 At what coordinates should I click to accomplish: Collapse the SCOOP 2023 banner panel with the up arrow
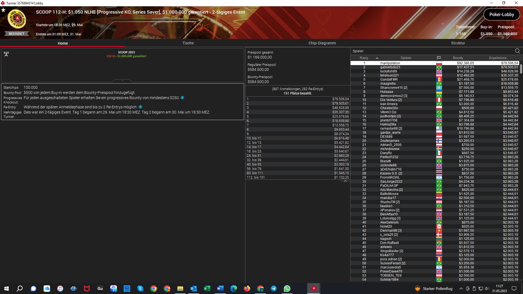[122, 81]
